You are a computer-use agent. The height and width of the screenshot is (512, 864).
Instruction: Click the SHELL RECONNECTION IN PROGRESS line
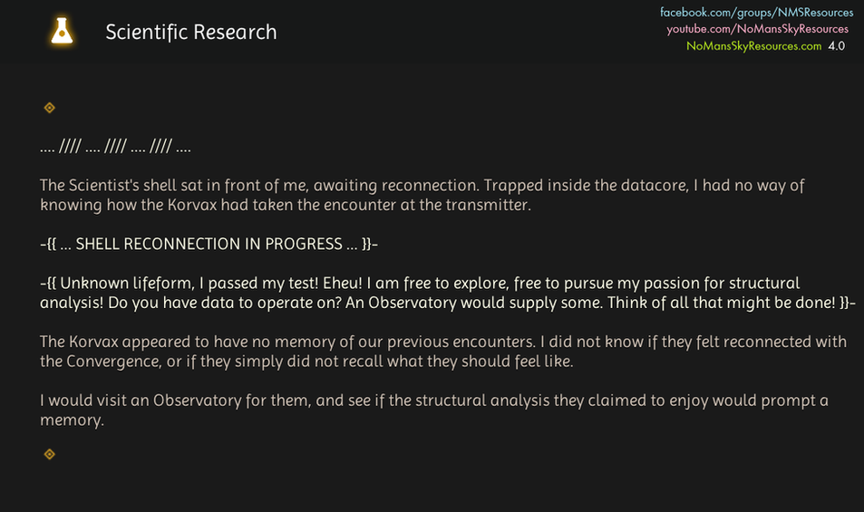(x=208, y=244)
